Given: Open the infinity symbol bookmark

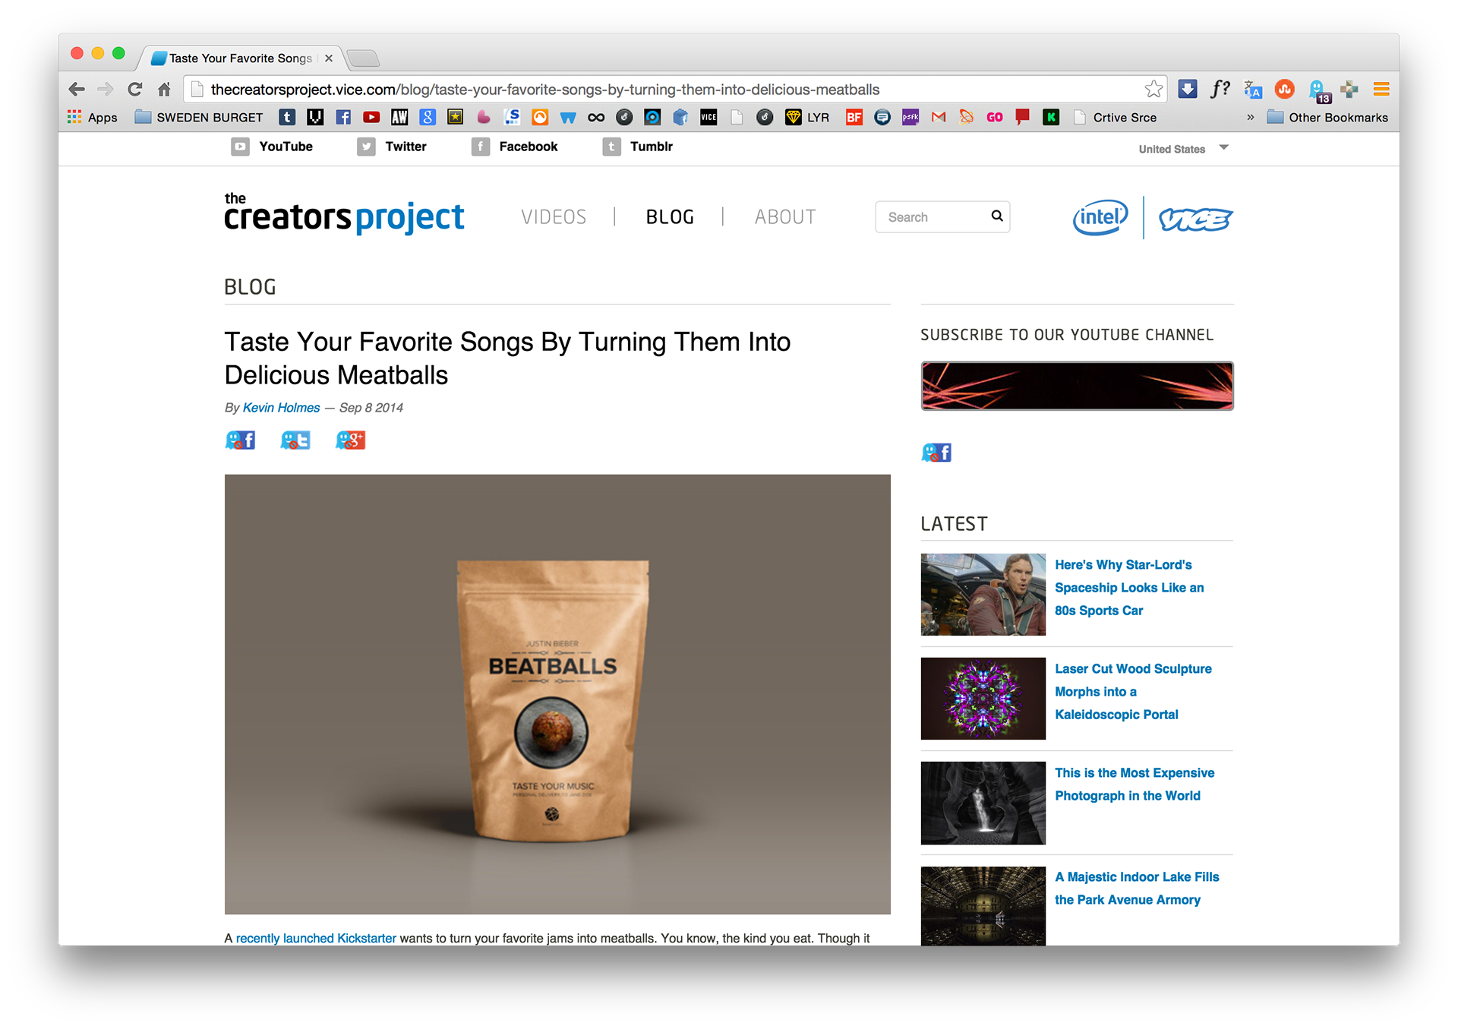Looking at the screenshot, I should 596,117.
